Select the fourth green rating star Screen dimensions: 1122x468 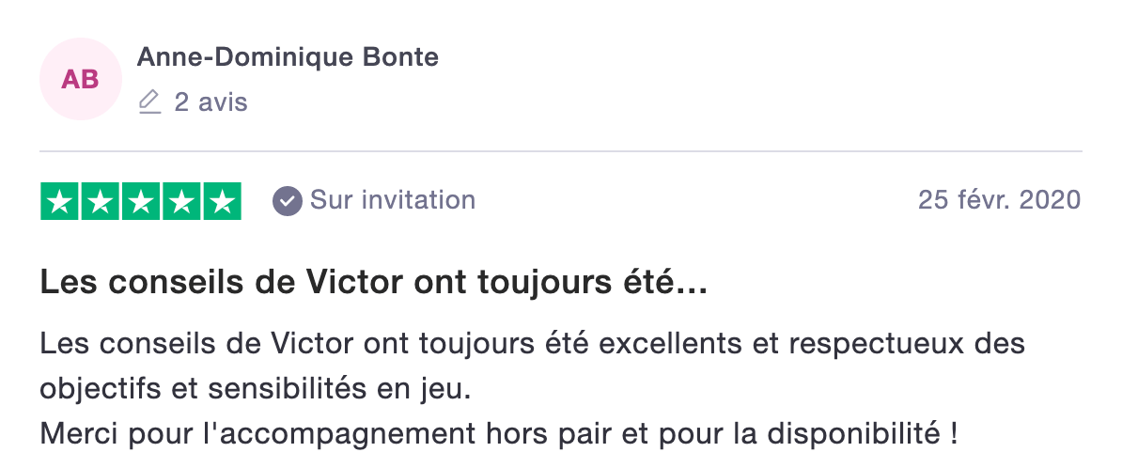[x=181, y=201]
